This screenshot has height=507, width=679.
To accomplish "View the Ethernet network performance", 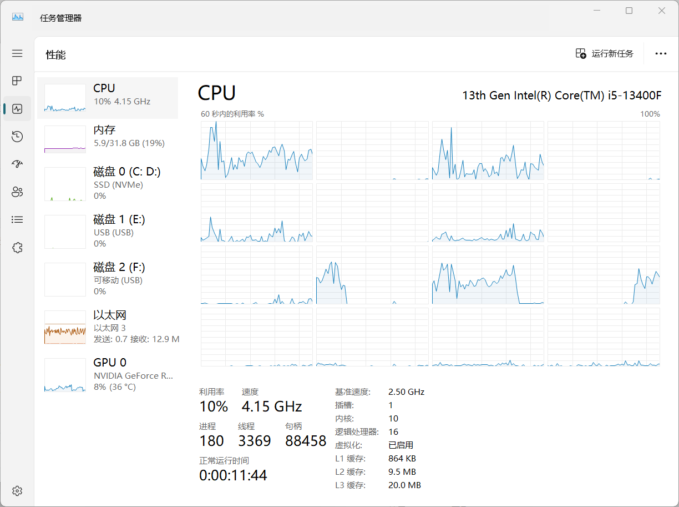I will click(x=108, y=327).
